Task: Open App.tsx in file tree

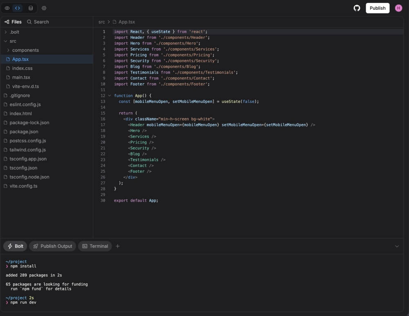Action: (x=47, y=59)
